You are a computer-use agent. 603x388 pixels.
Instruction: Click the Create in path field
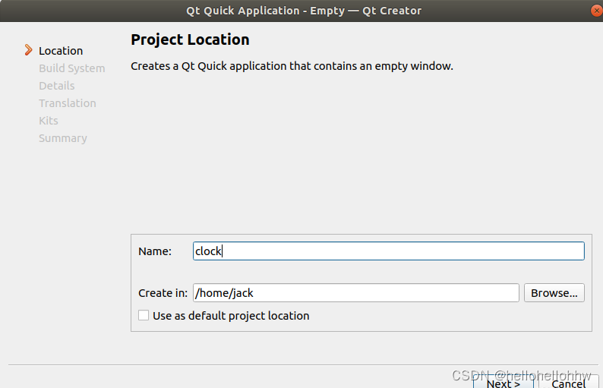coord(355,293)
